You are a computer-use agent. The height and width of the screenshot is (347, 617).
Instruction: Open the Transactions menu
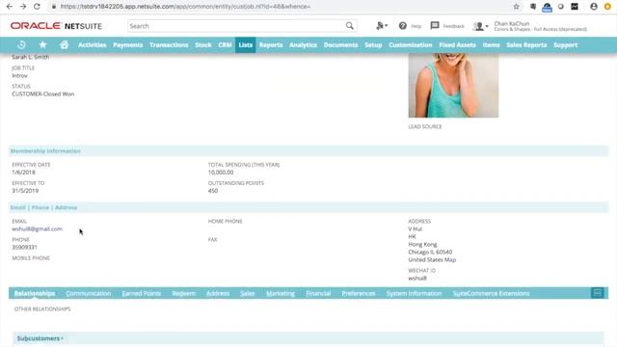[x=169, y=45]
